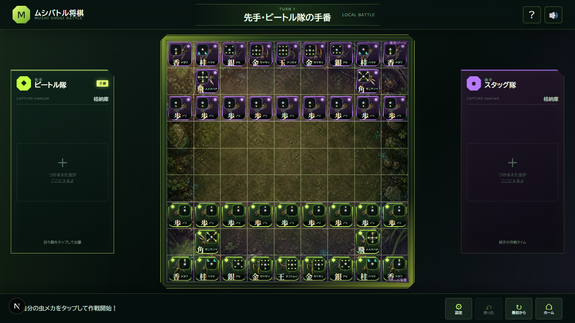This screenshot has width=575, height=323.
Task: Select the green 飛 rook piece
Action: (368, 242)
